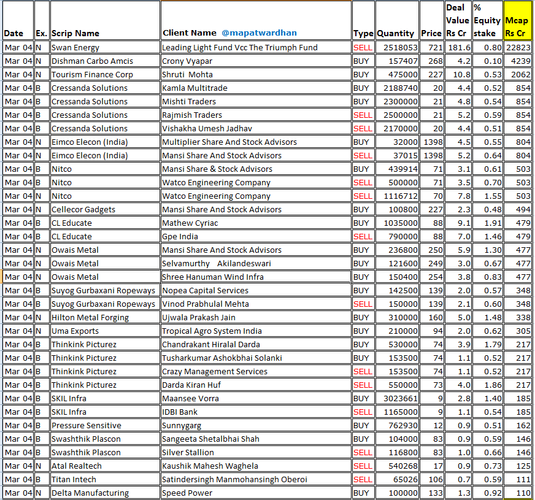
Task: Click the Shruti Mohta client cell
Action: coord(256,74)
